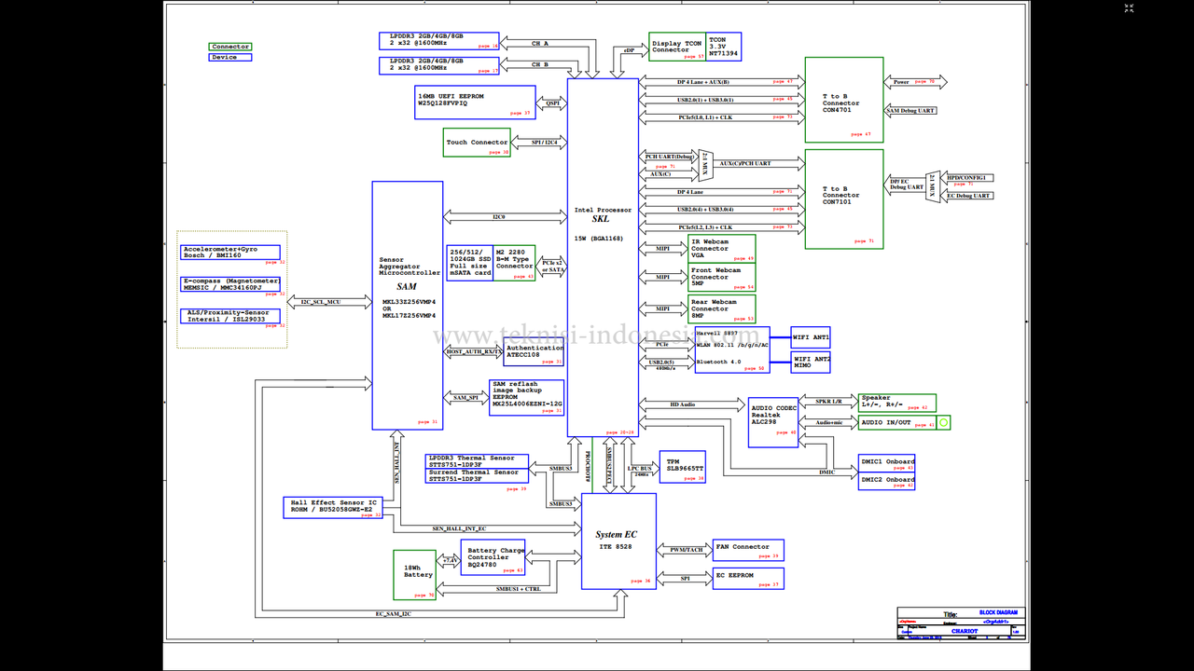Viewport: 1194px width, 671px height.
Task: Click the EC EEPROM block
Action: pos(748,579)
